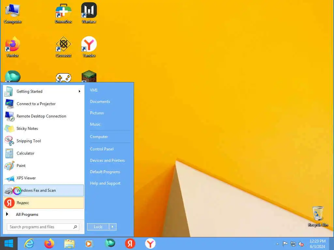Open the Computer desktop icon
This screenshot has height=250, width=334.
pos(13,13)
